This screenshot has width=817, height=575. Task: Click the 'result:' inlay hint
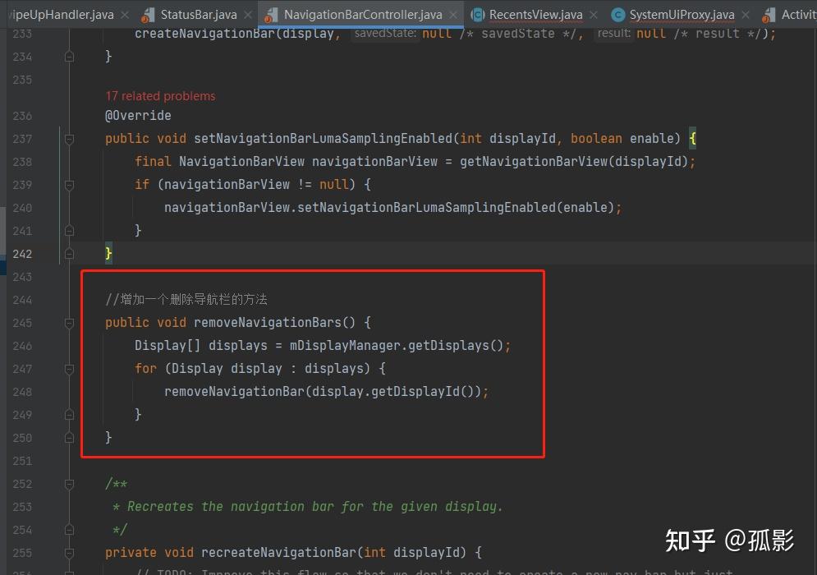[x=613, y=34]
